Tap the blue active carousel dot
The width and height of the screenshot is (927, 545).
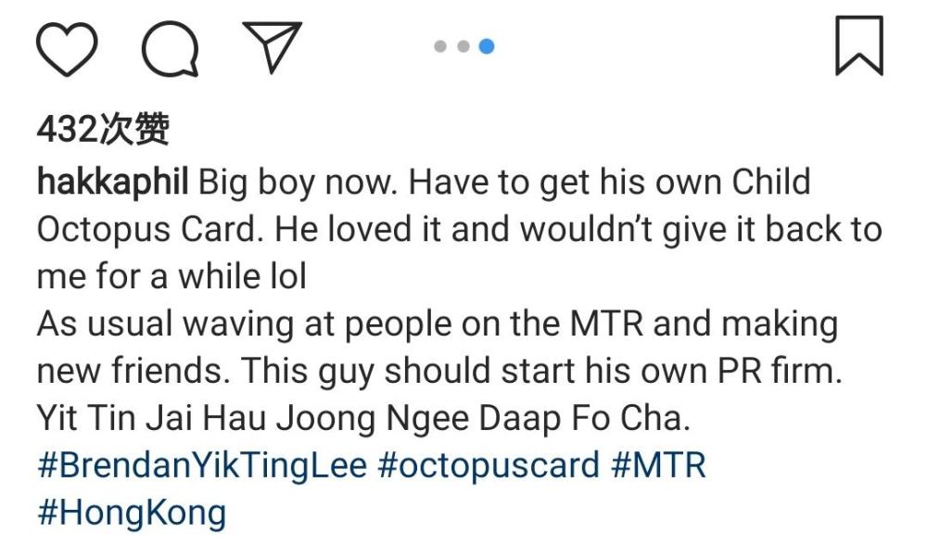pos(486,46)
